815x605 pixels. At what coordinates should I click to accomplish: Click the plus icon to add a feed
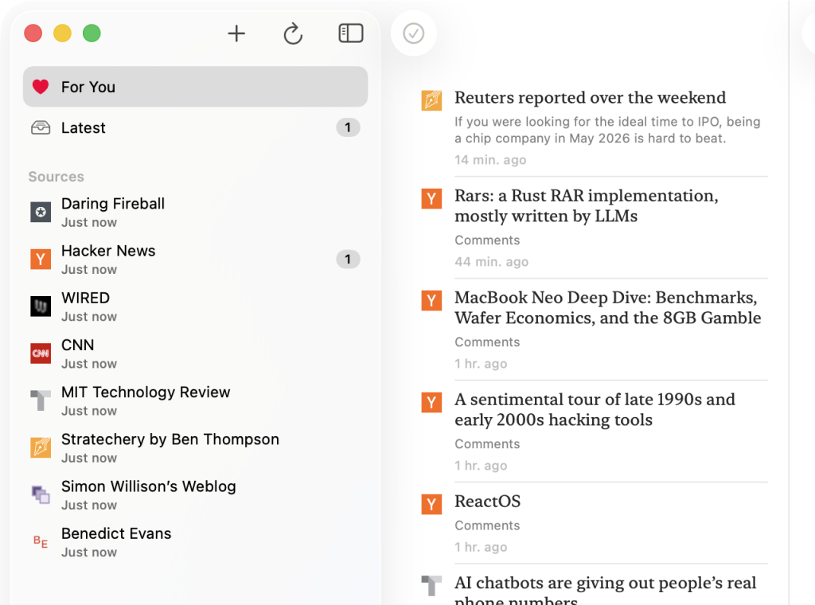click(236, 33)
